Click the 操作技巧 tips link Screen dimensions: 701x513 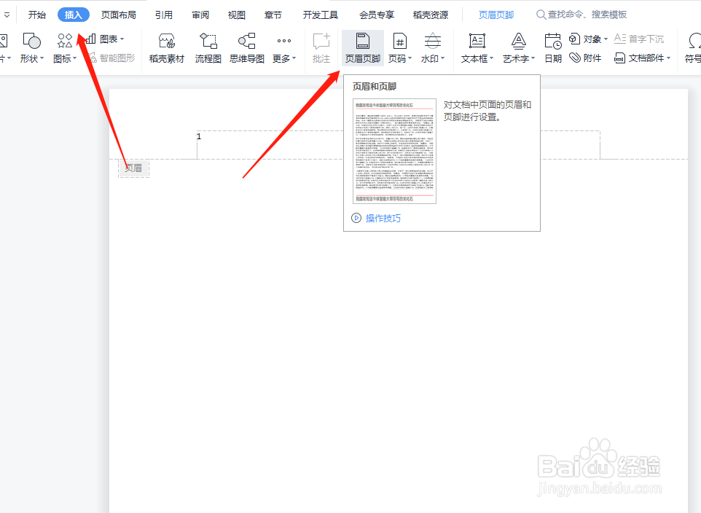pos(384,218)
